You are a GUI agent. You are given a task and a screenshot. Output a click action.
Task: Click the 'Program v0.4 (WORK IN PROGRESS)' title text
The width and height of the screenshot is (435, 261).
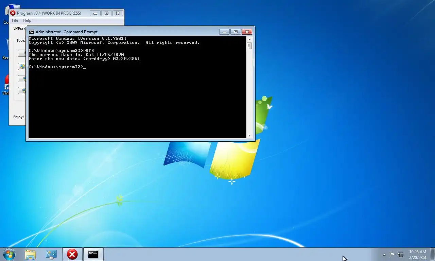point(49,13)
